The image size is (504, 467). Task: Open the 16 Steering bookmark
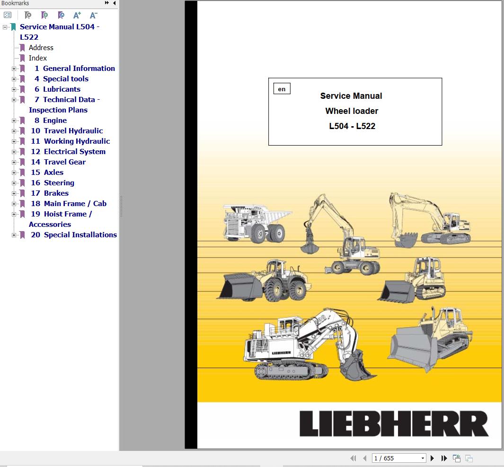53,182
